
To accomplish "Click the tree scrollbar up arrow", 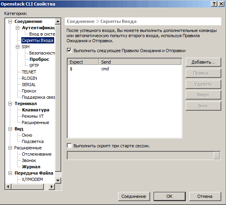I will tap(58, 21).
